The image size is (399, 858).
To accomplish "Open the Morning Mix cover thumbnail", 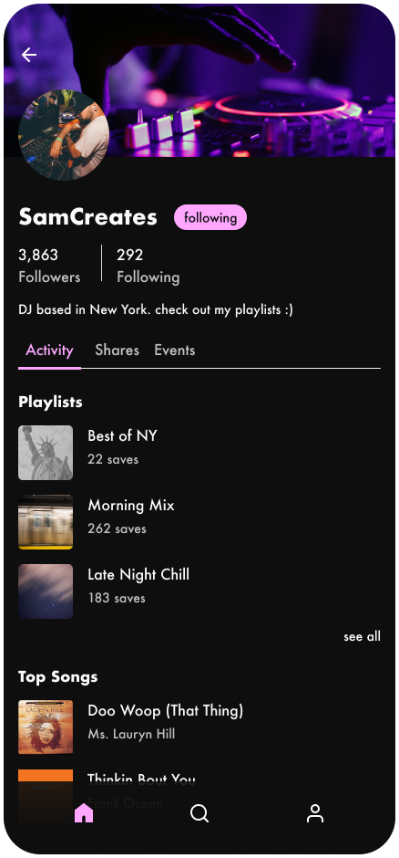I will click(46, 522).
